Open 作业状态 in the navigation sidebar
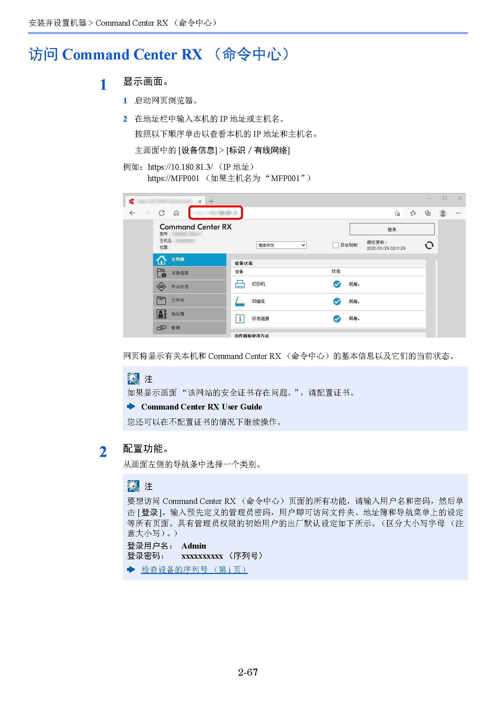 (x=190, y=287)
